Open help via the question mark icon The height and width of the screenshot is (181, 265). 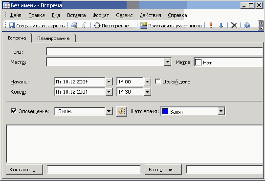click(x=247, y=26)
